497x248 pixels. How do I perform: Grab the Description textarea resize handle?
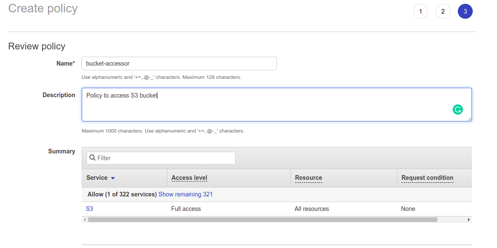(469, 119)
